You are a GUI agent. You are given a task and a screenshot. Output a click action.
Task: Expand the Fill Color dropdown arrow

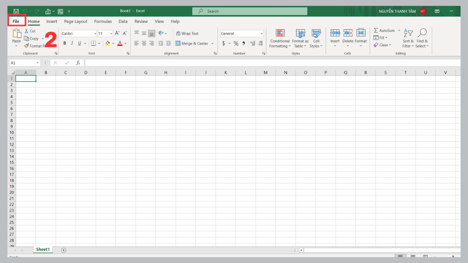point(113,44)
